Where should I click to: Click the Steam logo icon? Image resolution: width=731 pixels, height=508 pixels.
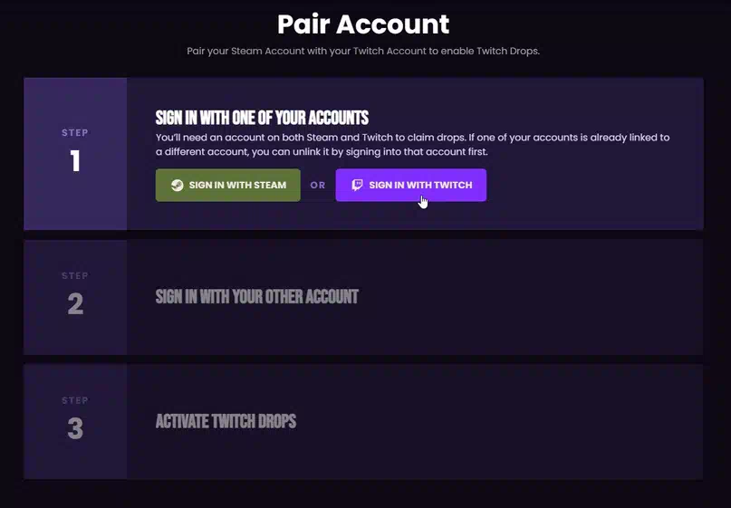coord(178,185)
